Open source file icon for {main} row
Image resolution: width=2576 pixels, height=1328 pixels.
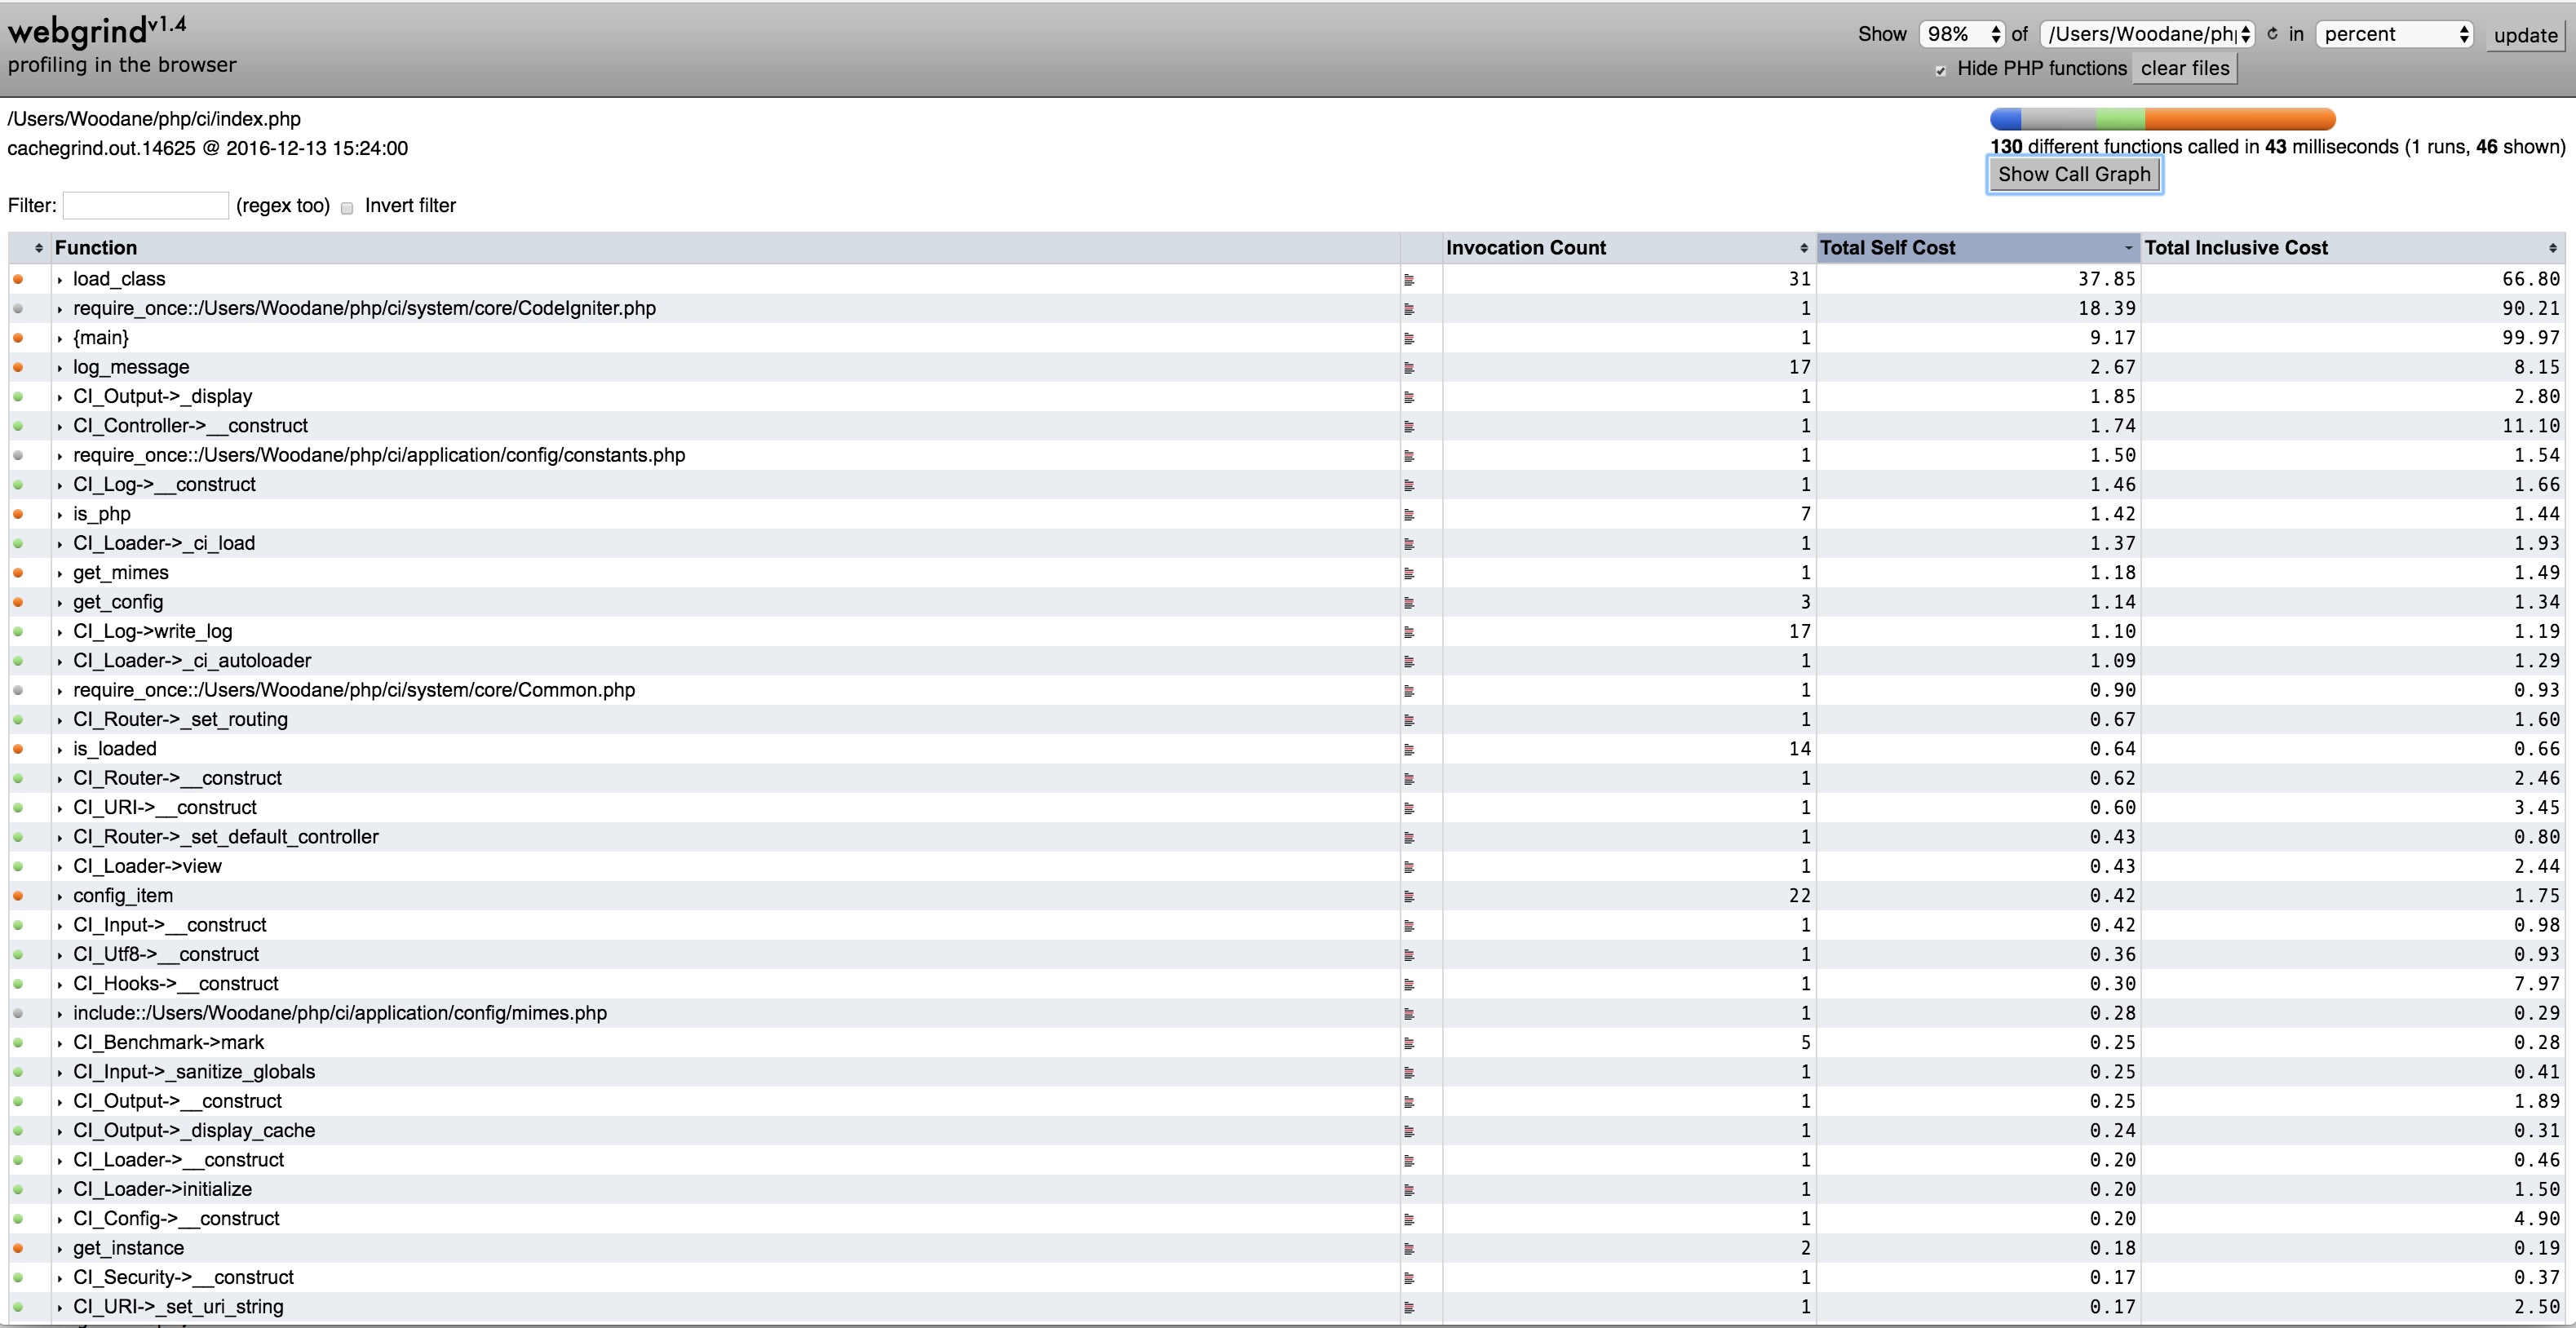[x=1409, y=339]
